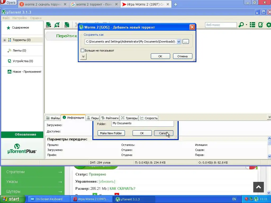Open Новое - Приложения! in the sidebar

tap(24, 72)
